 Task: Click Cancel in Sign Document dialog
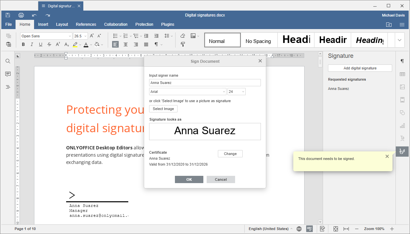pyautogui.click(x=221, y=179)
